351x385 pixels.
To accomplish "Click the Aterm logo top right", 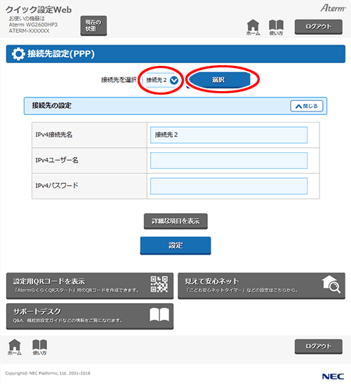I will pos(333,8).
